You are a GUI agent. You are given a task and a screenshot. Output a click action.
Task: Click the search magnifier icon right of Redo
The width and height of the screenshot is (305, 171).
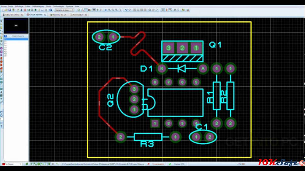pyautogui.click(x=149, y=10)
